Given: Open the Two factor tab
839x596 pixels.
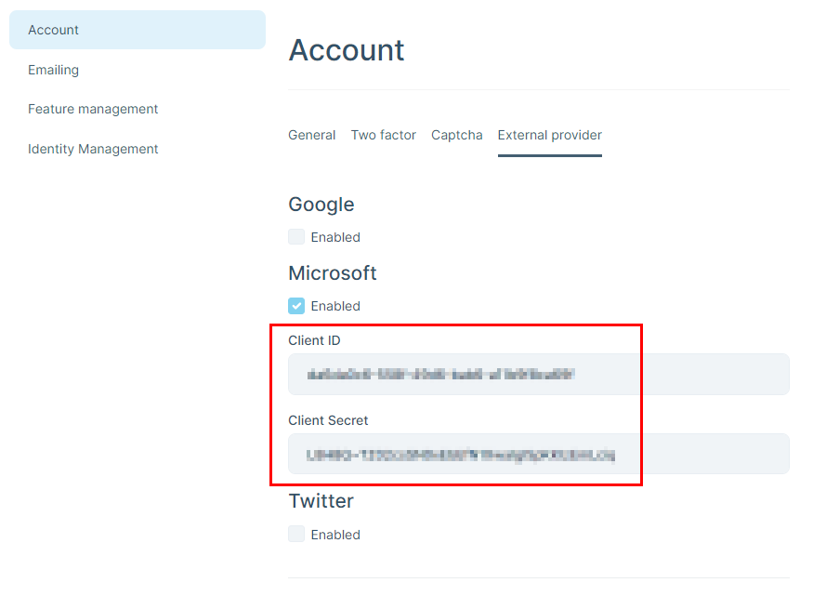Looking at the screenshot, I should coord(383,135).
